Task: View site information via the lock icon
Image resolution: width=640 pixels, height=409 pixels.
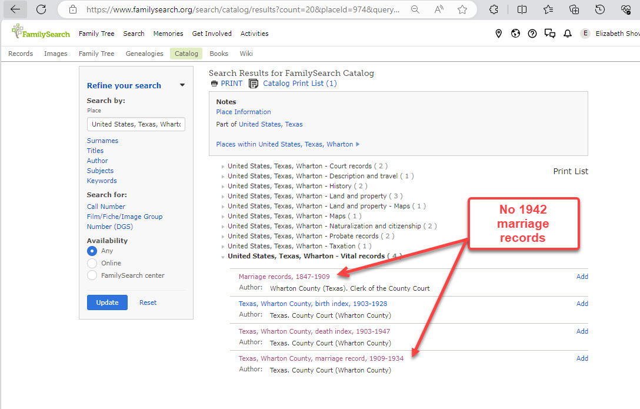Action: 73,9
